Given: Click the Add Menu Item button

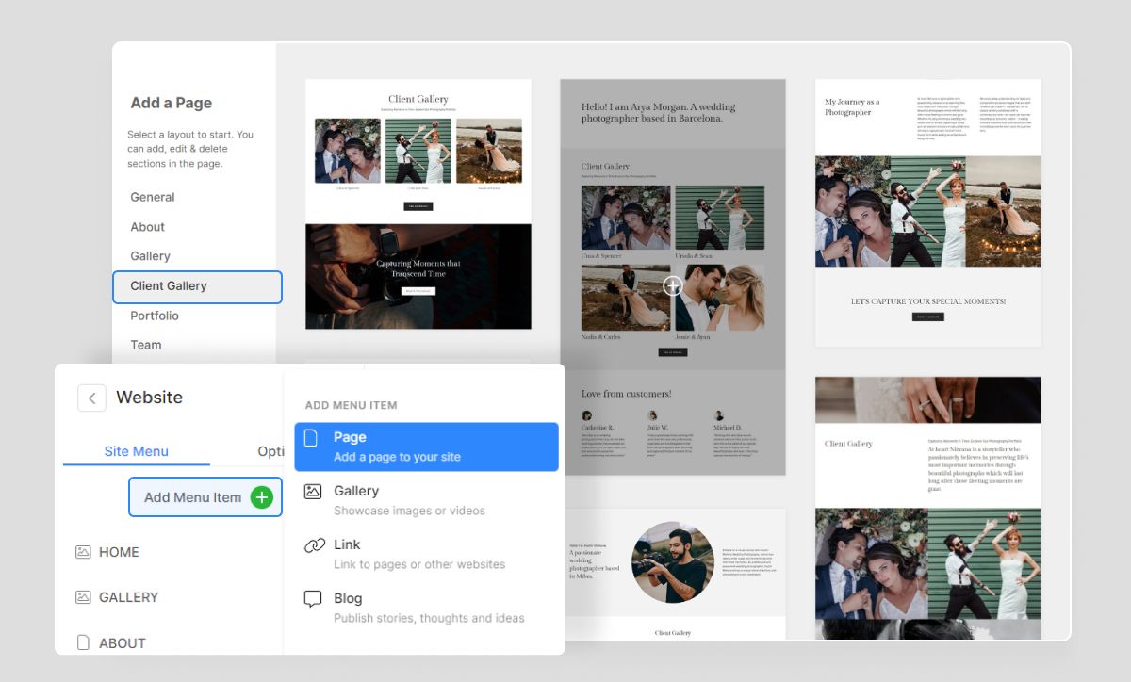Looking at the screenshot, I should [205, 496].
